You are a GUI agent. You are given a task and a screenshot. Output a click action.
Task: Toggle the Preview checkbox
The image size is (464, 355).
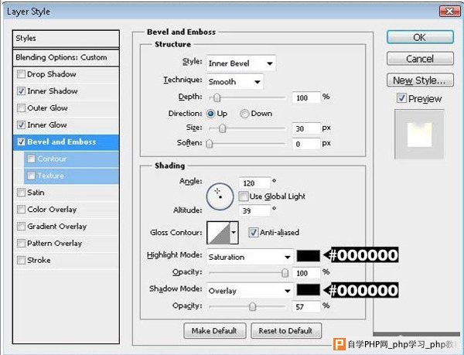tap(401, 98)
